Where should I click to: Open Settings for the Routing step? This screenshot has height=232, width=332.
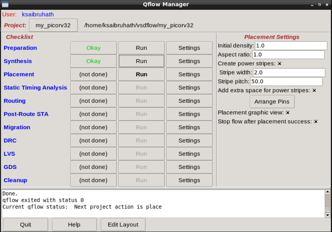[189, 101]
